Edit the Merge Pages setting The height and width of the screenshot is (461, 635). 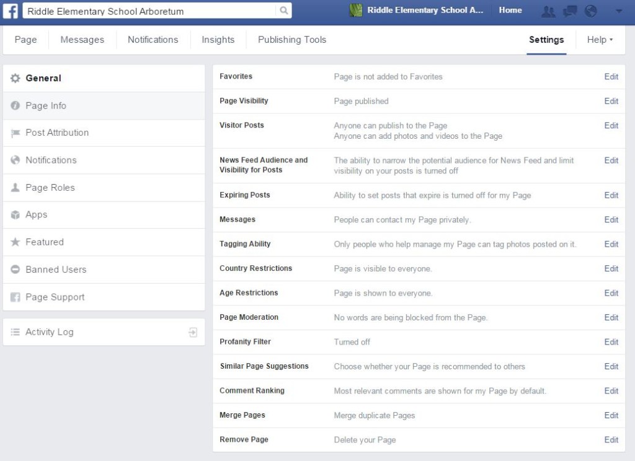click(611, 415)
